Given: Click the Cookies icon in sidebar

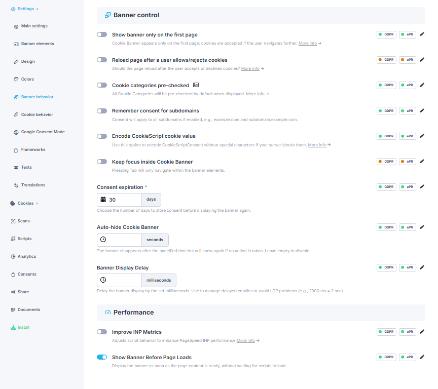Looking at the screenshot, I should click(x=13, y=204).
